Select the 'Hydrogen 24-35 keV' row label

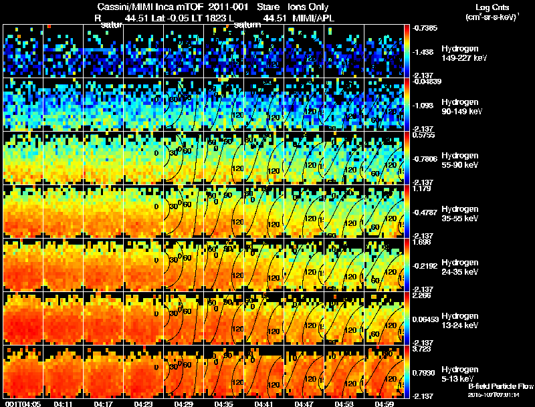coord(460,267)
